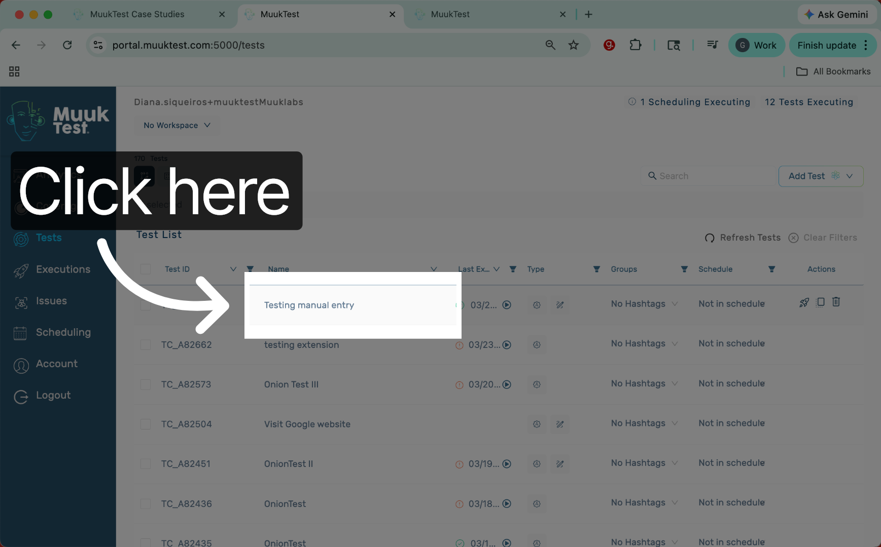Click the Last Ex column sort chevron
Screen dimensions: 881x547
pyautogui.click(x=497, y=269)
